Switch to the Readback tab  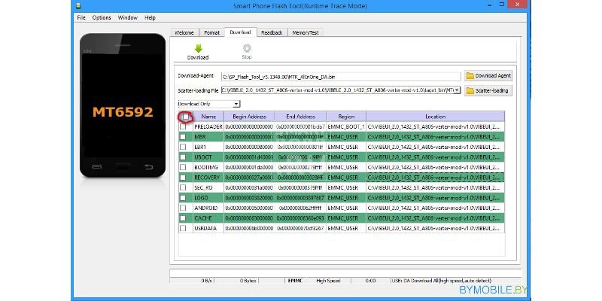click(272, 32)
